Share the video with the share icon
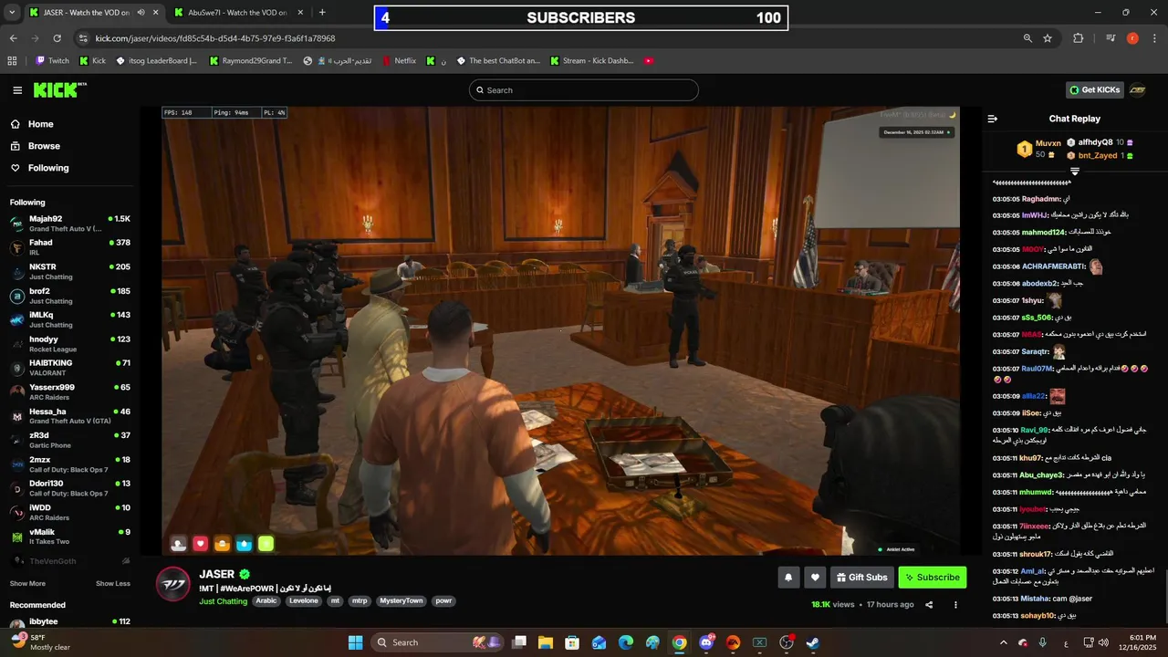Image resolution: width=1168 pixels, height=657 pixels. point(929,604)
